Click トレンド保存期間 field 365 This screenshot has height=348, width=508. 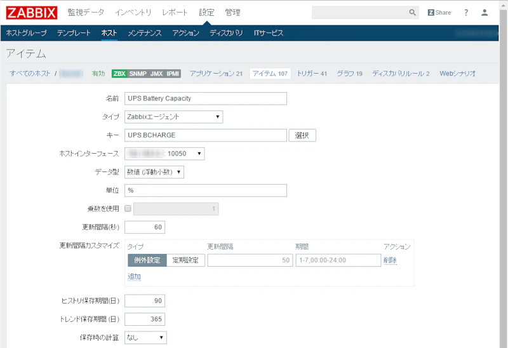(145, 319)
